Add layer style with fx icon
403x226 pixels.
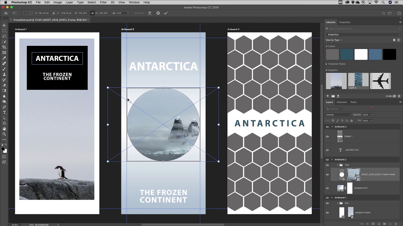[x=367, y=224]
